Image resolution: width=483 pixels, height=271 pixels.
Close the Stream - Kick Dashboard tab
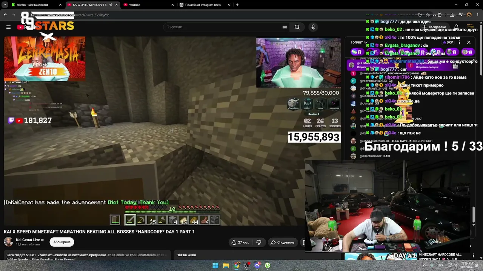[60, 5]
